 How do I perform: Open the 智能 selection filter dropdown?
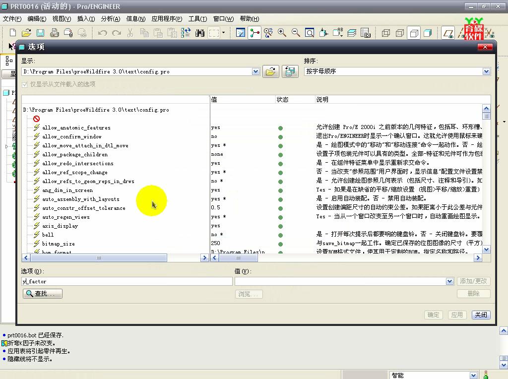473,375
